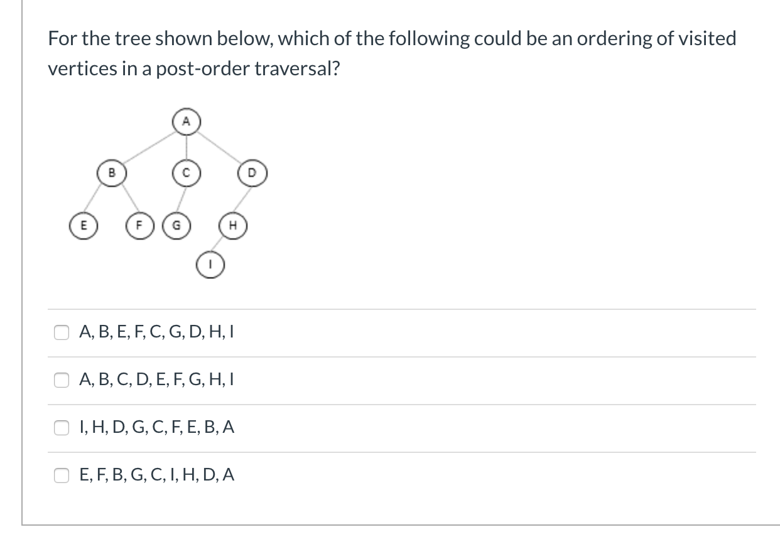Viewport: 780px width, 547px height.
Task: Select node C under the root
Action: (x=186, y=173)
